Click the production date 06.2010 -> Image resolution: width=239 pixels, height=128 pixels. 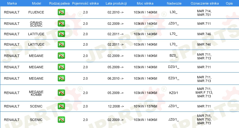point(116,78)
